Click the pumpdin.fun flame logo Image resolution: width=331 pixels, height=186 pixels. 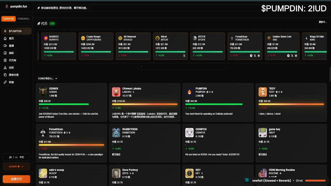click(7, 6)
